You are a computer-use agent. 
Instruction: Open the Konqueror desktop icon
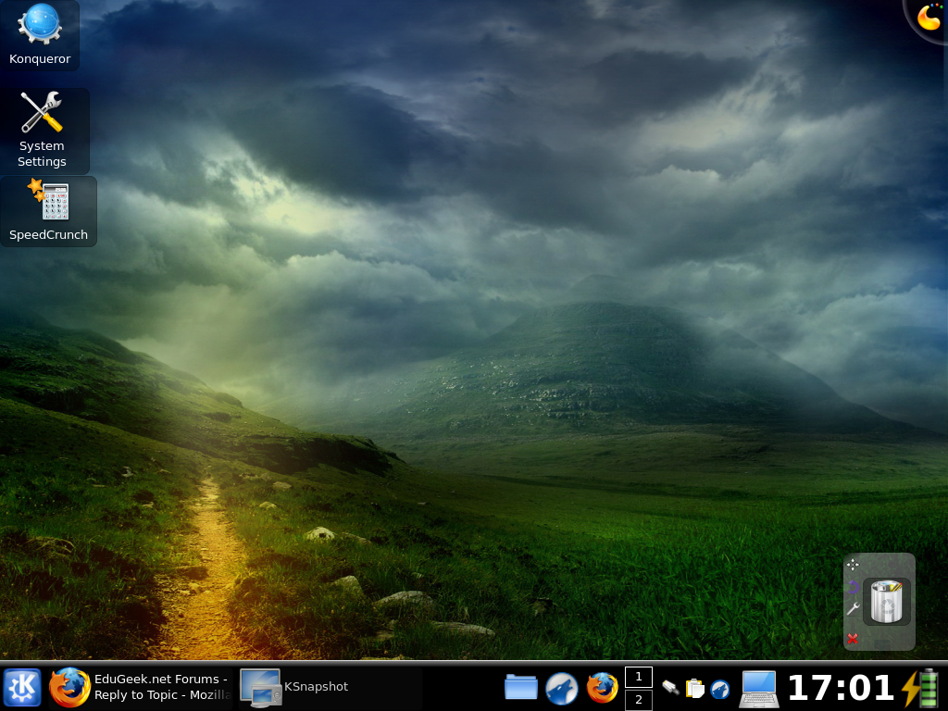pos(39,34)
